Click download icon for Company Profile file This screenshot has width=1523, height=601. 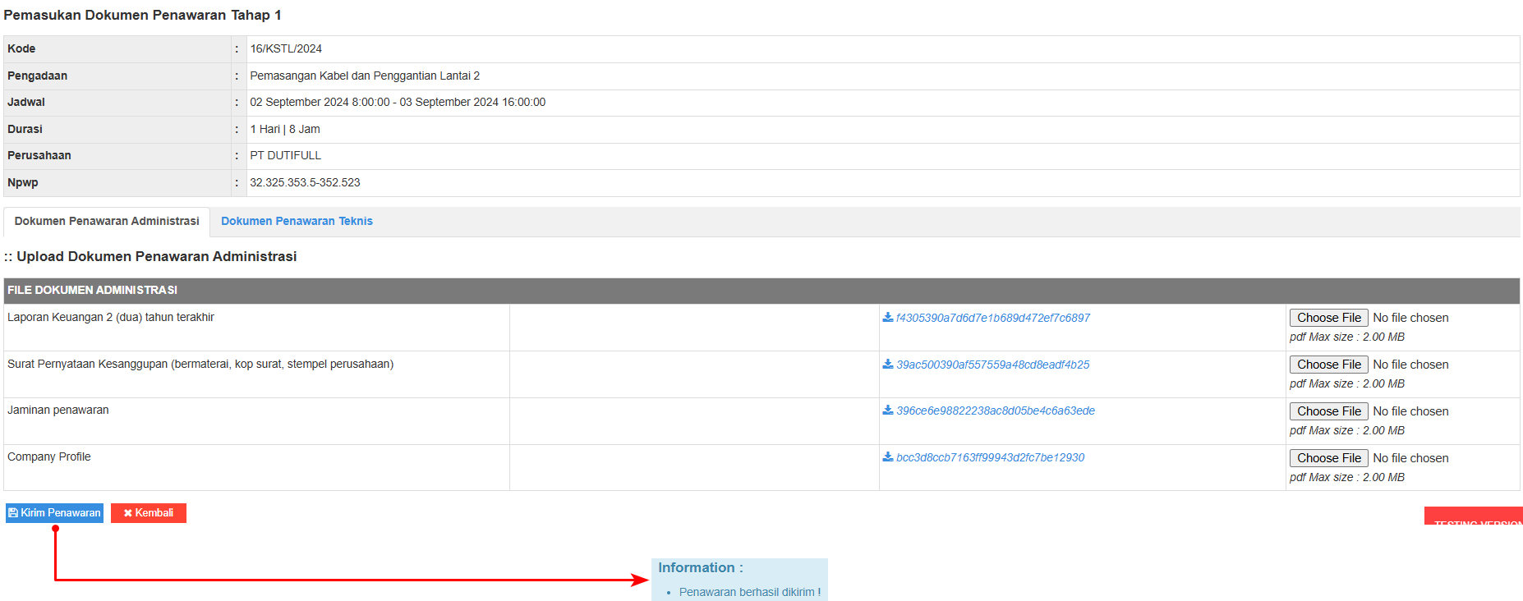(887, 457)
